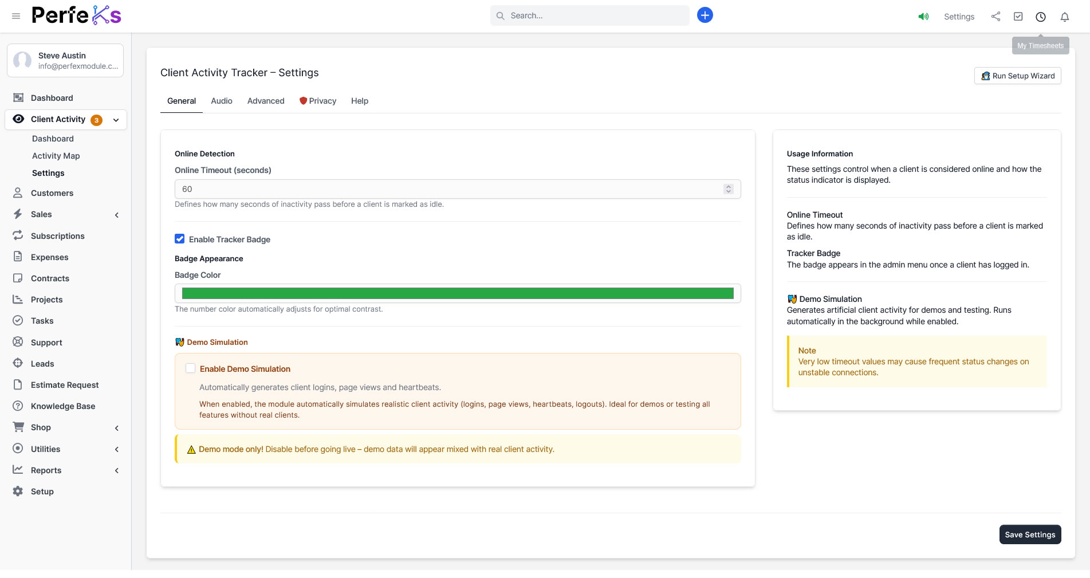Open My Timesheets clock icon

coord(1040,17)
